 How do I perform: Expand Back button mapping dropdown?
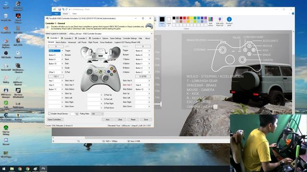pos(62,59)
